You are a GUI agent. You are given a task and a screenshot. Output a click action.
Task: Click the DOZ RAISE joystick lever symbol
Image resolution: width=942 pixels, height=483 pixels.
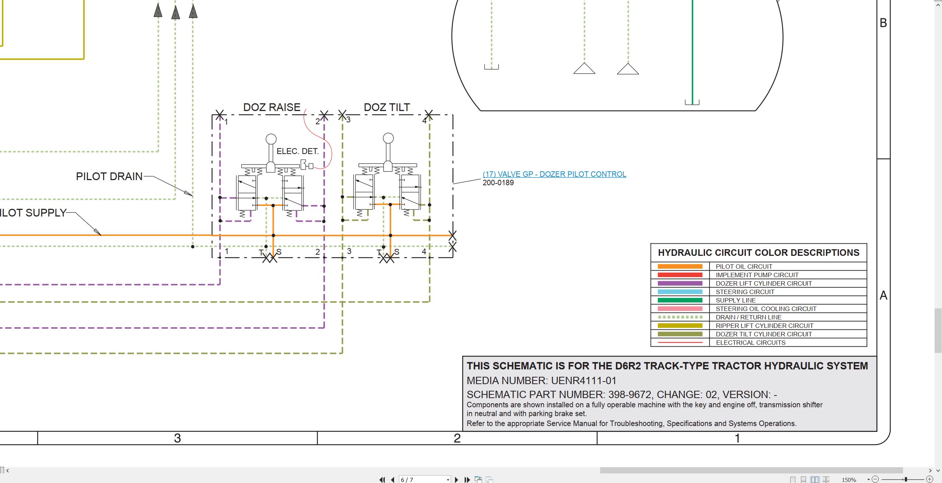[271, 153]
